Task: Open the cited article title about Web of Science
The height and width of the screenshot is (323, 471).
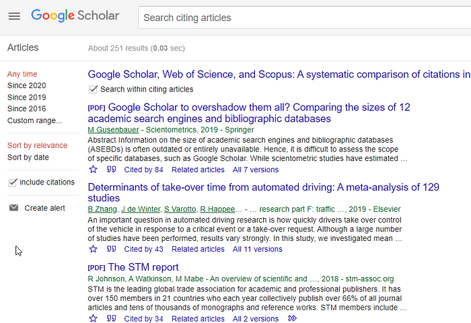Action: (x=279, y=74)
